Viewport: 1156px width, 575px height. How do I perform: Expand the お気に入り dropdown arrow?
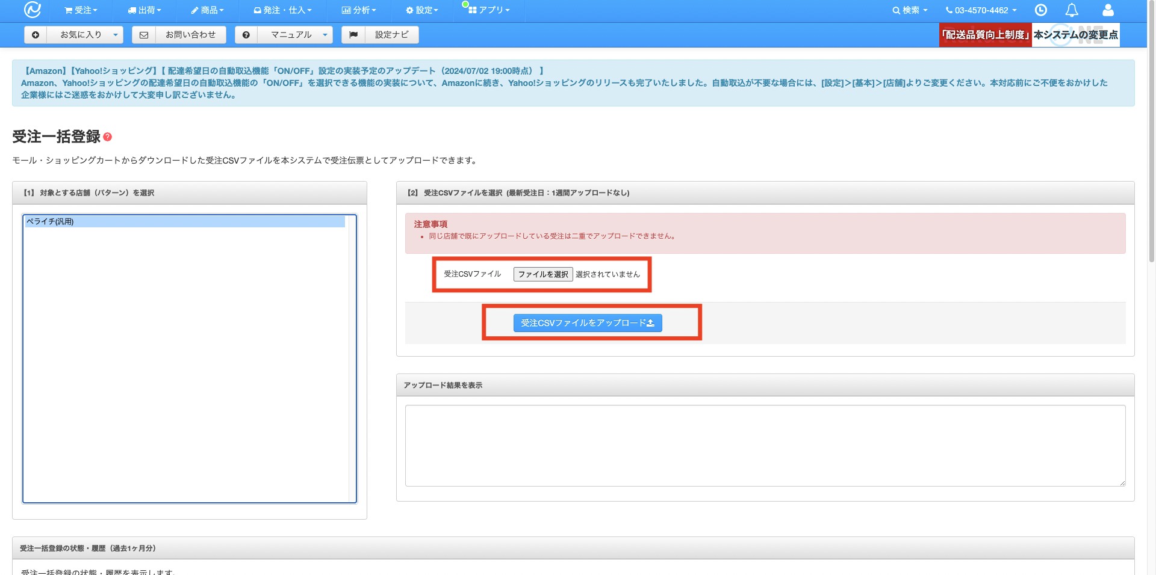[116, 35]
